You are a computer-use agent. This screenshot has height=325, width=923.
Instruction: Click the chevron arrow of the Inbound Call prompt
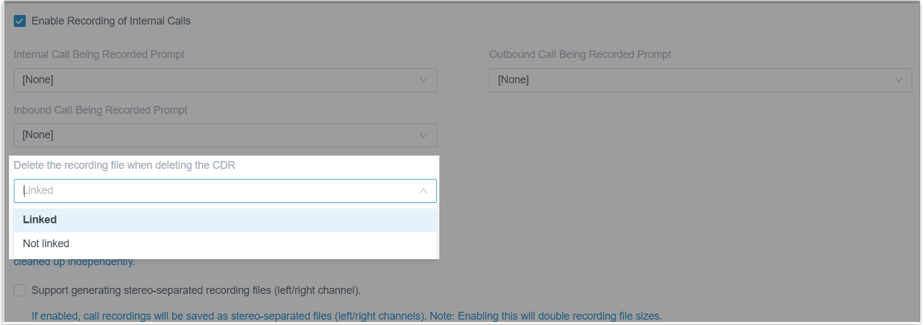point(423,135)
